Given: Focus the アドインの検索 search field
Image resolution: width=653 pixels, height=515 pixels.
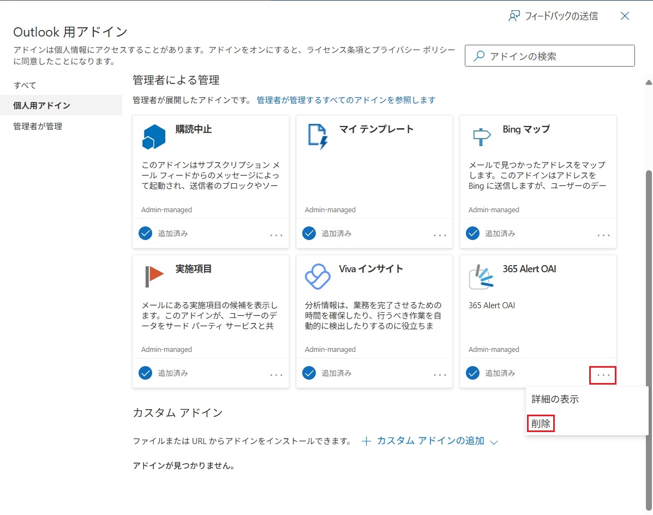Looking at the screenshot, I should (x=556, y=56).
